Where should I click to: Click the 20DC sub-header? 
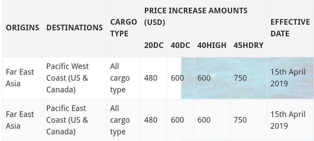[154, 46]
